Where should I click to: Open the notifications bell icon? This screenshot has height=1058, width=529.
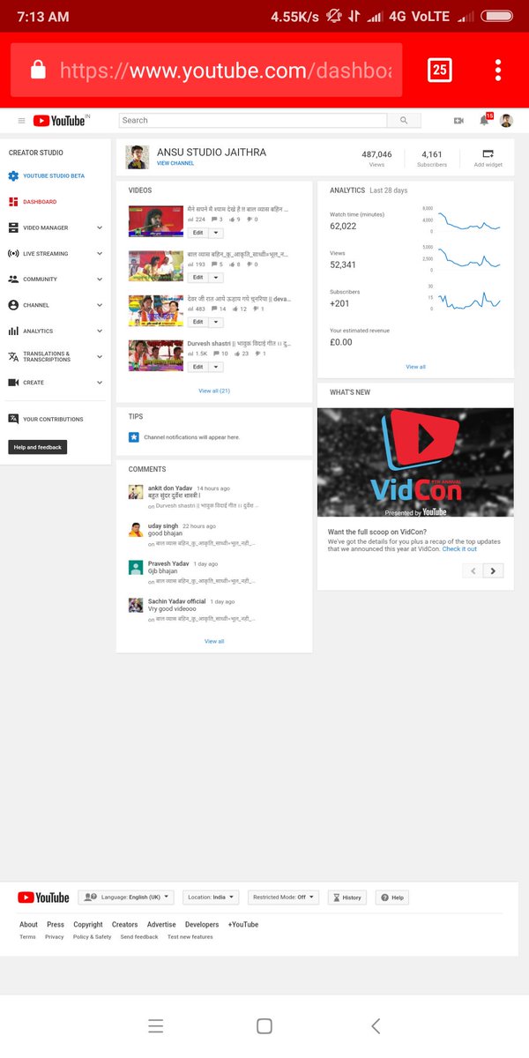click(x=484, y=120)
